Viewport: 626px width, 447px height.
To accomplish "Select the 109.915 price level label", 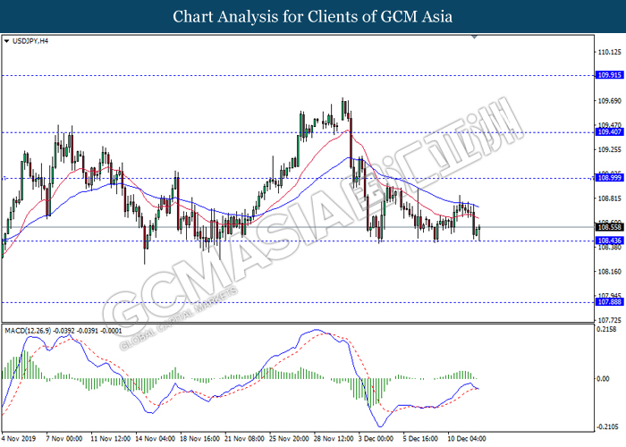I will [x=609, y=75].
